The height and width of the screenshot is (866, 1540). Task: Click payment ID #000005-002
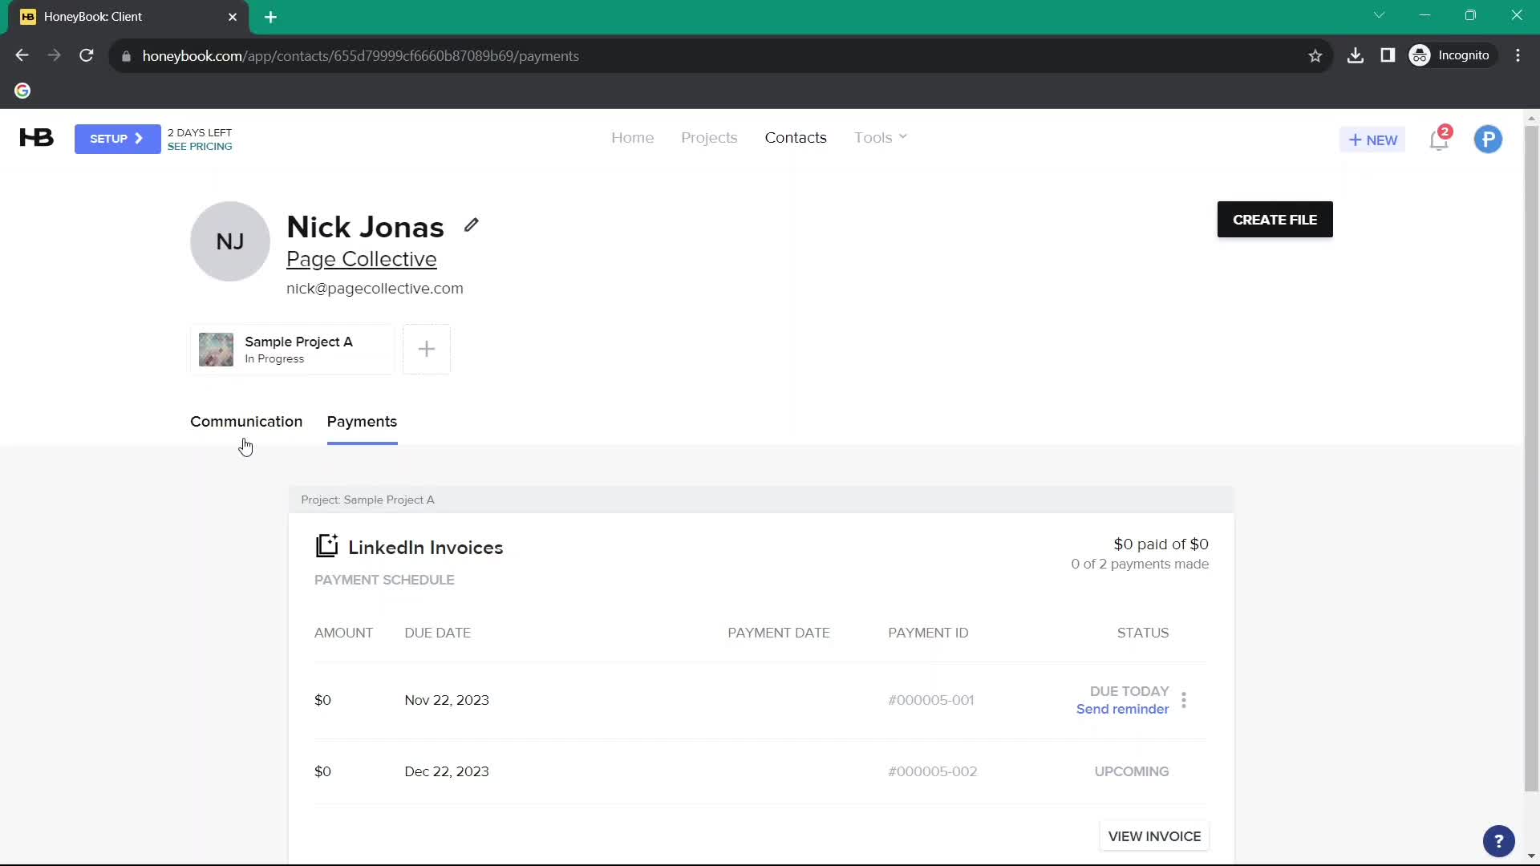932,771
